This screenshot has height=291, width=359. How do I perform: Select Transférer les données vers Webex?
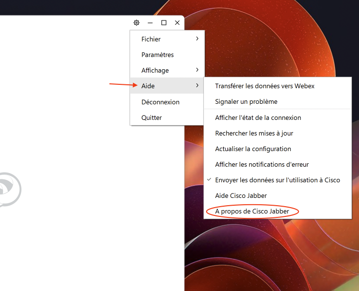[x=265, y=86]
